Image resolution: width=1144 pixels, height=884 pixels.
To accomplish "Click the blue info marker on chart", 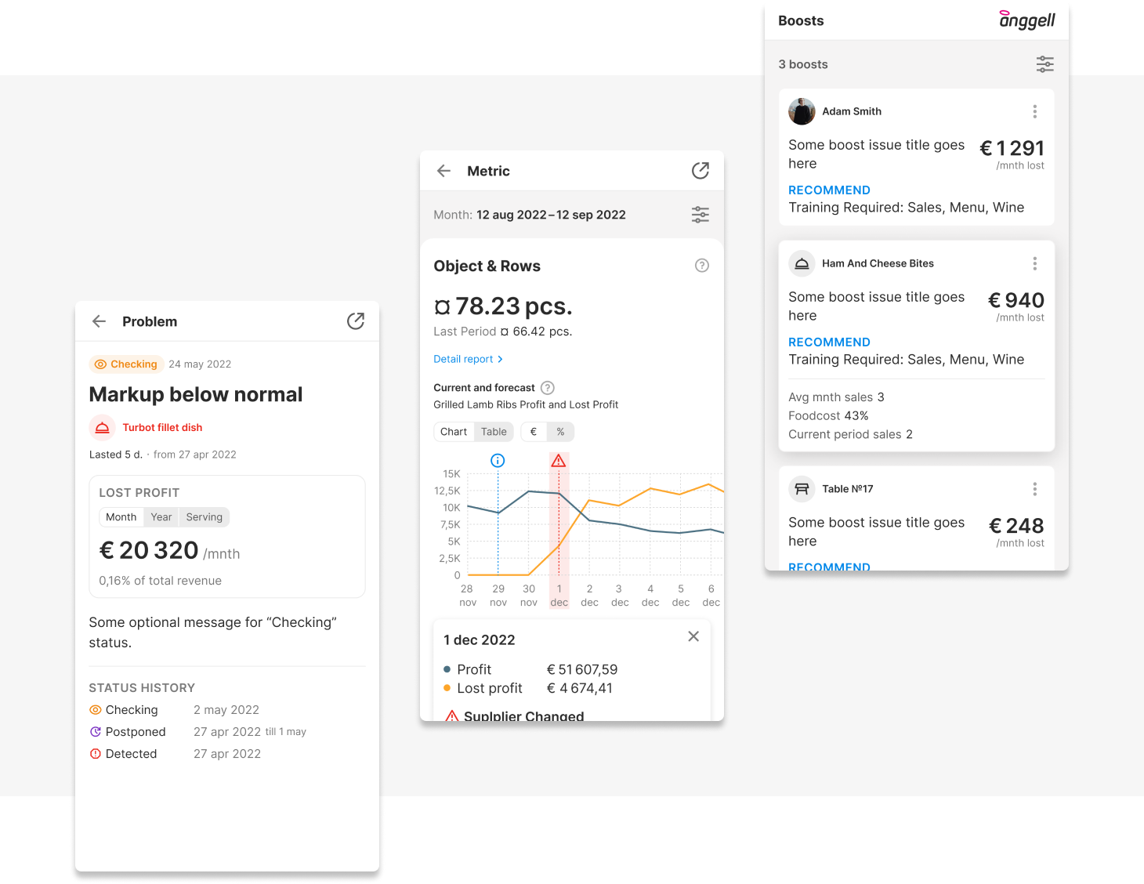I will click(498, 461).
